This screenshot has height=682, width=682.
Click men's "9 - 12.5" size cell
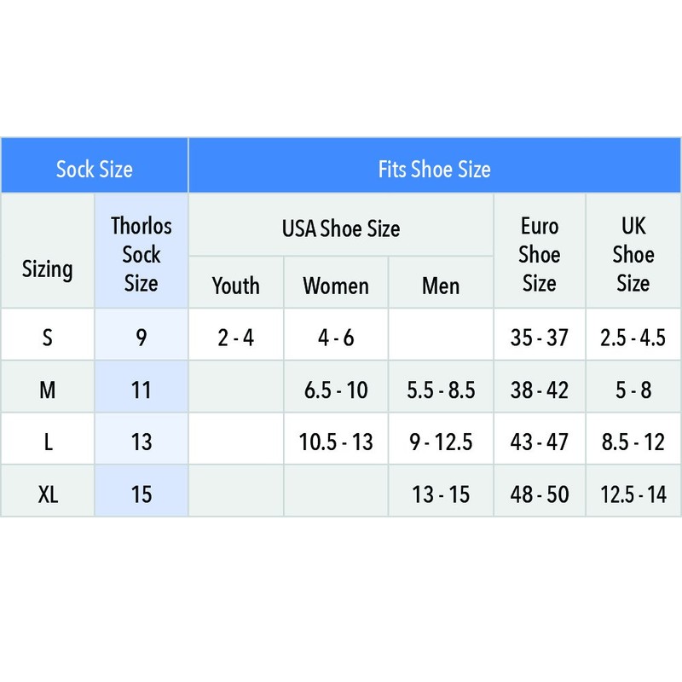[441, 442]
